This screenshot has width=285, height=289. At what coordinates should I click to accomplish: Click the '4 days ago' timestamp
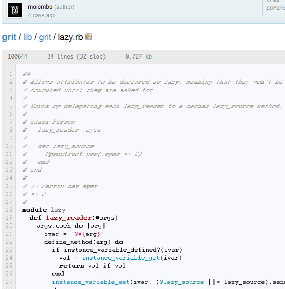(42, 15)
